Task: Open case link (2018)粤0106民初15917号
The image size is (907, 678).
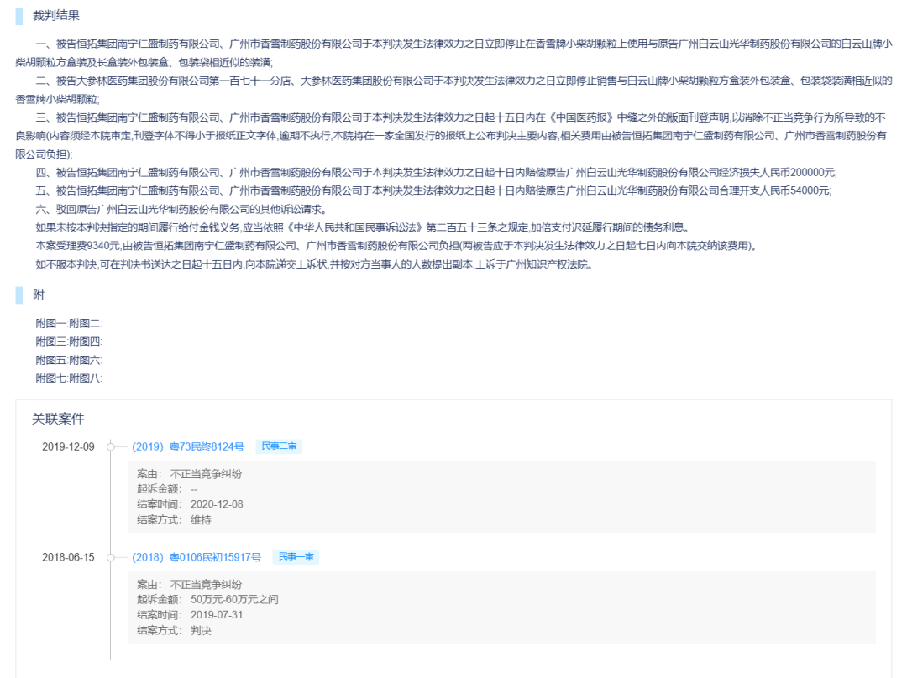Action: [x=197, y=557]
